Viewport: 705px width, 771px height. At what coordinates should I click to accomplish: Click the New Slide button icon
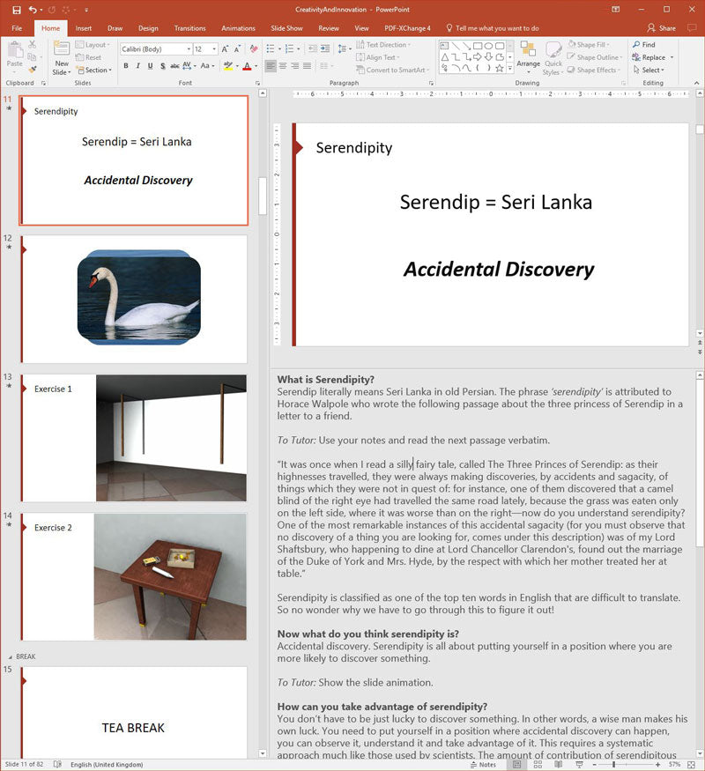point(62,49)
